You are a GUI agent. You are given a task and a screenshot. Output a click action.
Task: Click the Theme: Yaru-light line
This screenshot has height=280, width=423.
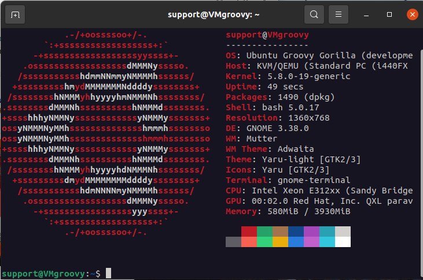[293, 159]
